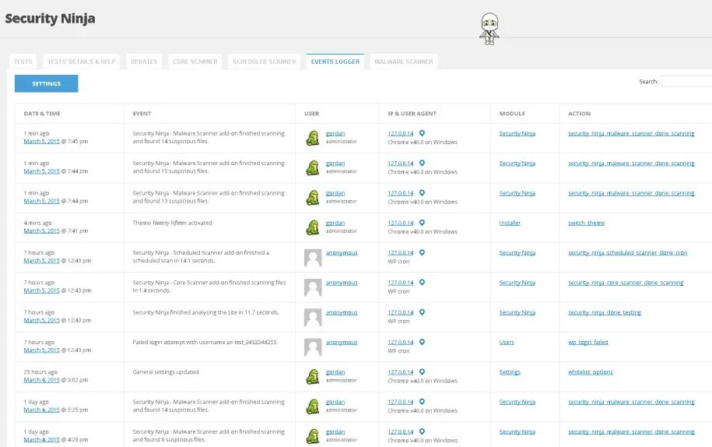Click the blue Settings button
This screenshot has width=712, height=447.
[47, 83]
